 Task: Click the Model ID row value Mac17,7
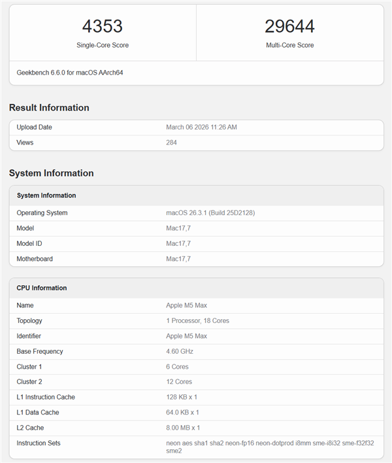click(180, 243)
